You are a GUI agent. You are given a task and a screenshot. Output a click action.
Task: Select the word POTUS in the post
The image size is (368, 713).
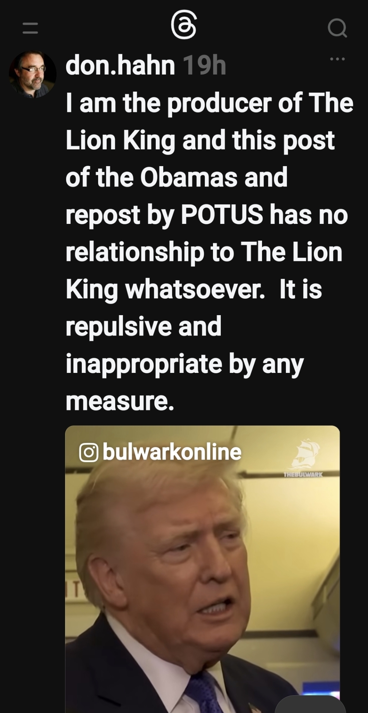222,215
